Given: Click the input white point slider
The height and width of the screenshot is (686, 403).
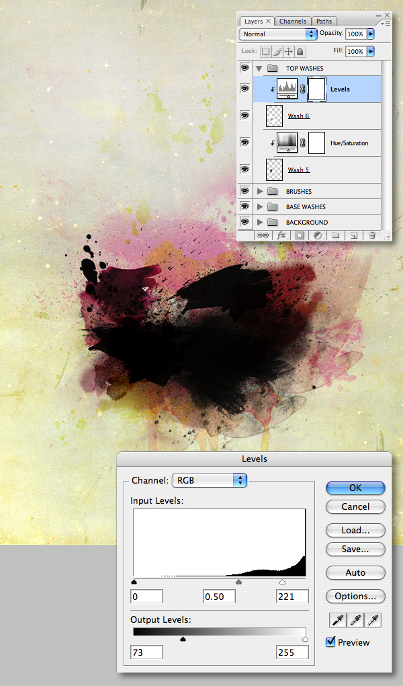Looking at the screenshot, I should tap(282, 582).
